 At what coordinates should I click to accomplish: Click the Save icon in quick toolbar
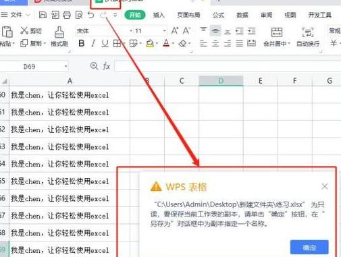(x=43, y=15)
